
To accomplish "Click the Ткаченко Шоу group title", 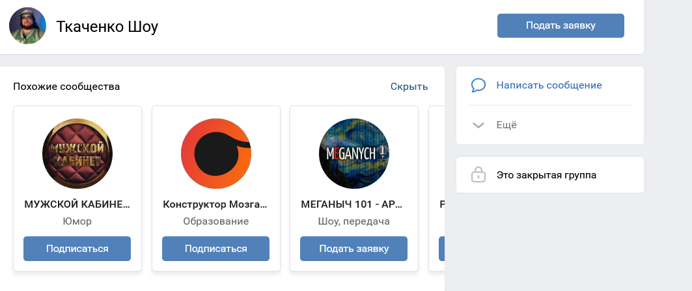I will tap(107, 27).
